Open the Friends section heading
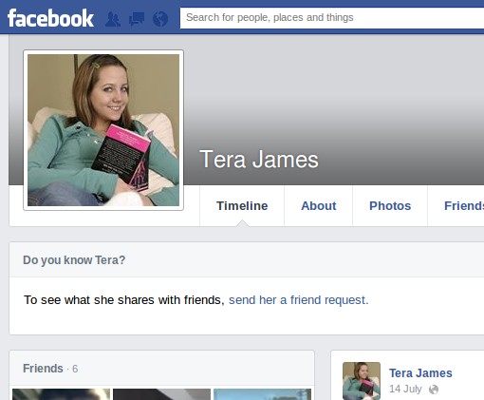484x400 pixels. pyautogui.click(x=43, y=369)
